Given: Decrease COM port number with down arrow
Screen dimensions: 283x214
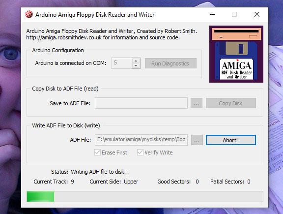Looking at the screenshot, I should (x=136, y=66).
